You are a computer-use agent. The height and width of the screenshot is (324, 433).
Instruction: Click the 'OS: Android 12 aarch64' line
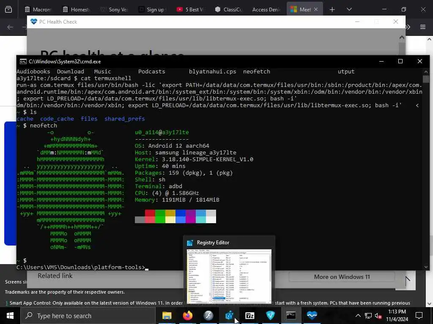coord(172,146)
